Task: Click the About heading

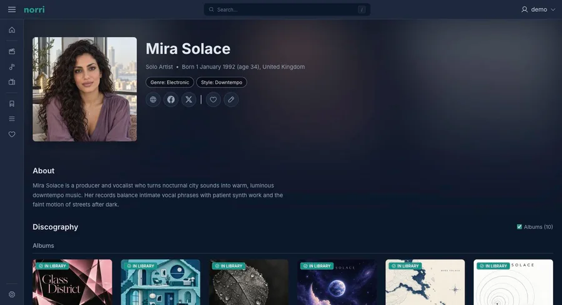Action: 44,171
